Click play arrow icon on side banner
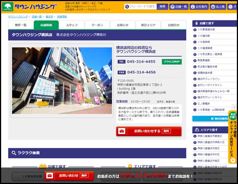The image size is (238, 184). [233, 160]
